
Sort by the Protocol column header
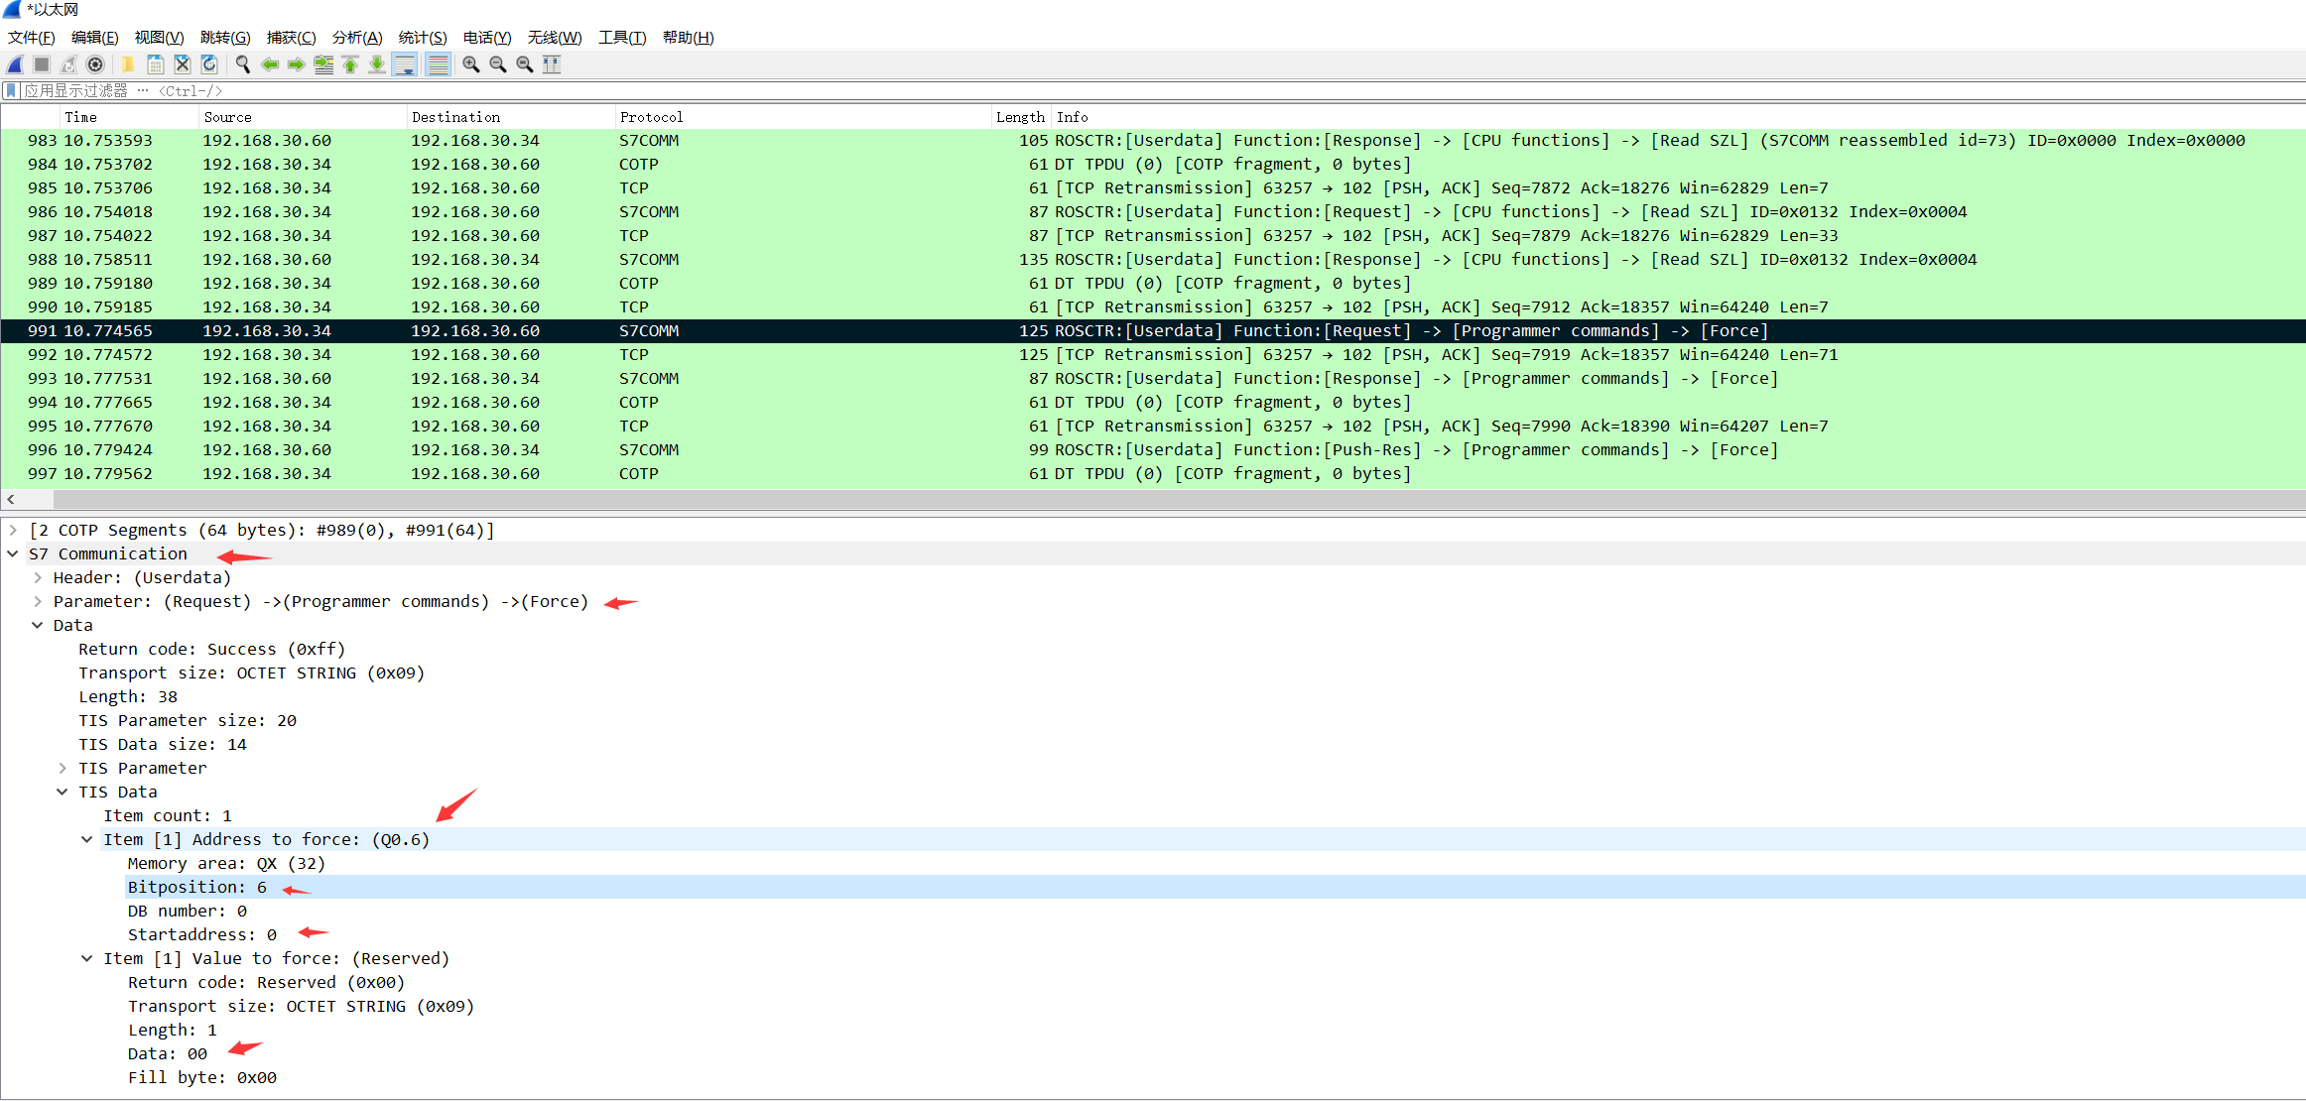[x=651, y=117]
